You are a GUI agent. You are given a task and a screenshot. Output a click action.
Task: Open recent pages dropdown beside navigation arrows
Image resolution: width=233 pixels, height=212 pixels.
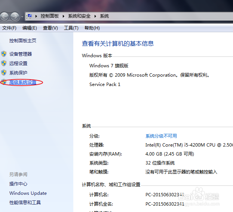(x=22, y=17)
